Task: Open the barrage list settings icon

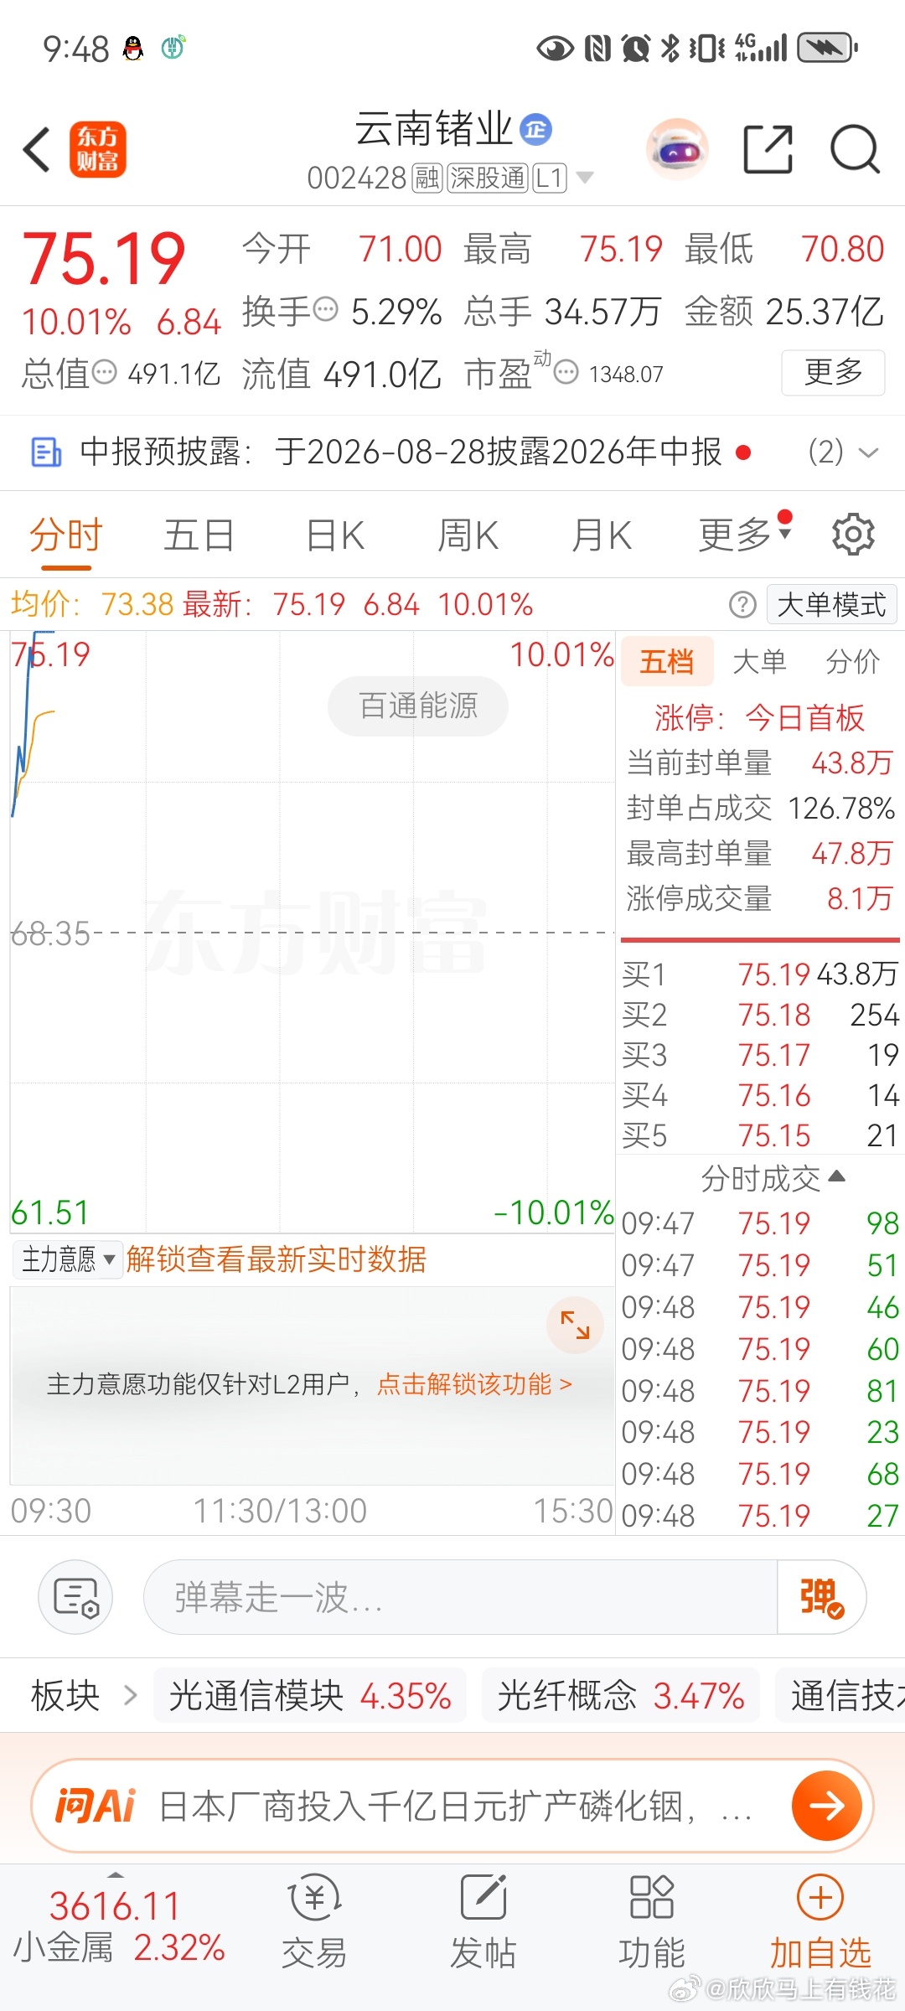Action: pos(75,1597)
